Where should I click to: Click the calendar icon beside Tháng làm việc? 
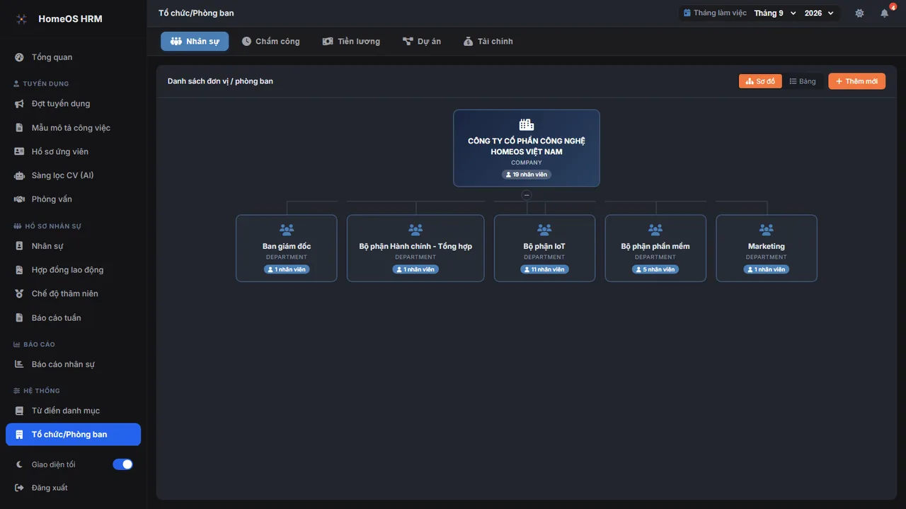(x=687, y=13)
